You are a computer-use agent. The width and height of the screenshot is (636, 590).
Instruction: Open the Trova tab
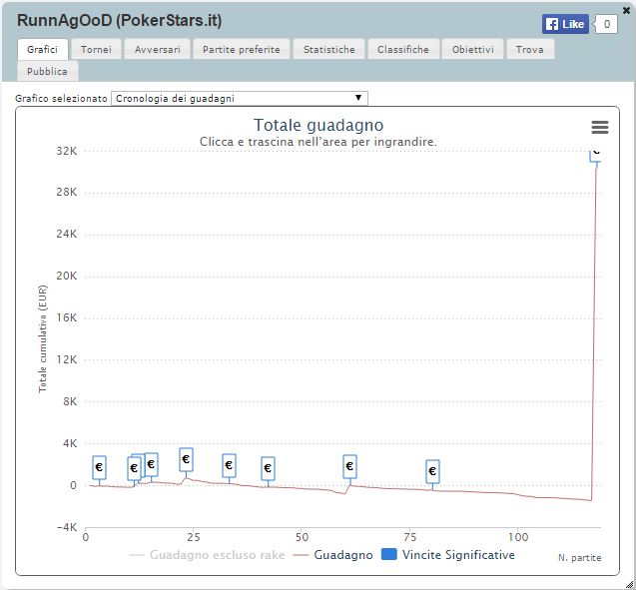point(530,49)
